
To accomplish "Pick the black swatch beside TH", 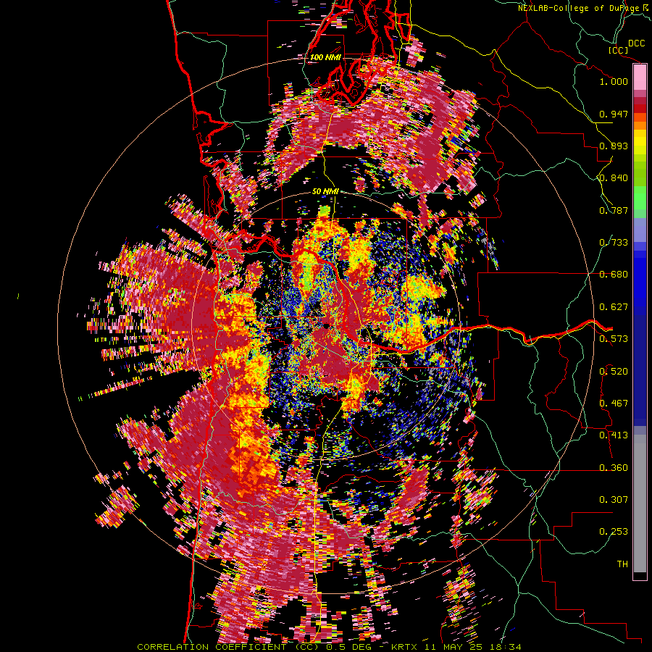I will pyautogui.click(x=640, y=576).
